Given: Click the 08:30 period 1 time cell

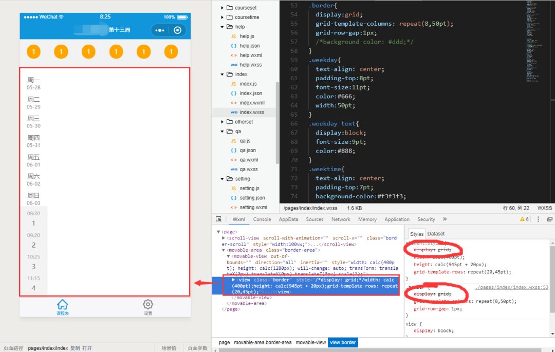Looking at the screenshot, I should coord(33,218).
